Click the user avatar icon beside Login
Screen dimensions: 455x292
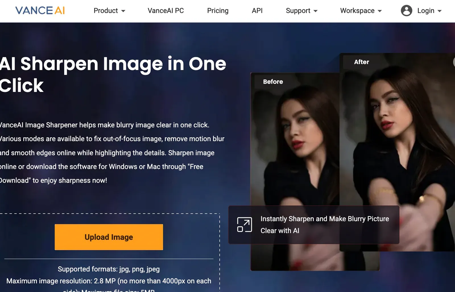(406, 10)
